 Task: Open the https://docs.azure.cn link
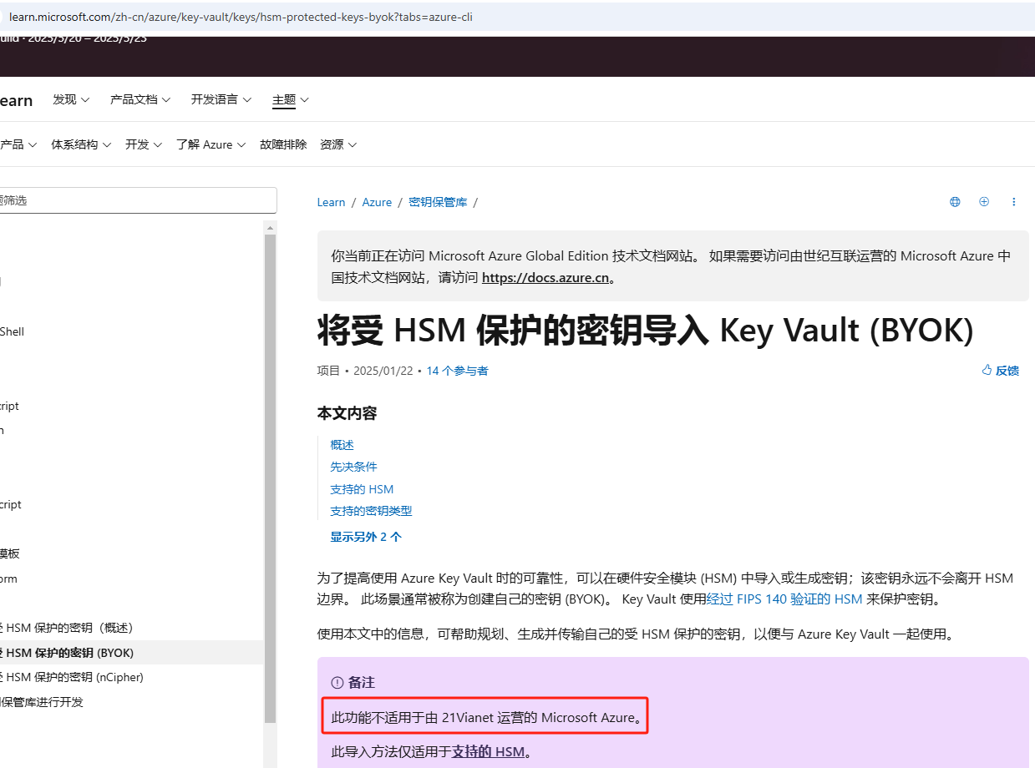point(545,278)
